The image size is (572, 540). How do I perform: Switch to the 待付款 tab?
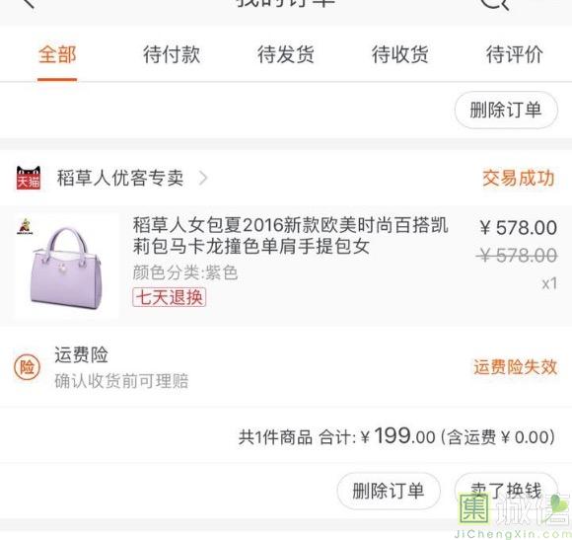tap(172, 54)
